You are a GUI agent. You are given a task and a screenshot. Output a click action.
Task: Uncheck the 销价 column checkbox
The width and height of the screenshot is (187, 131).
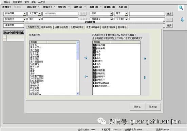(x=94, y=67)
